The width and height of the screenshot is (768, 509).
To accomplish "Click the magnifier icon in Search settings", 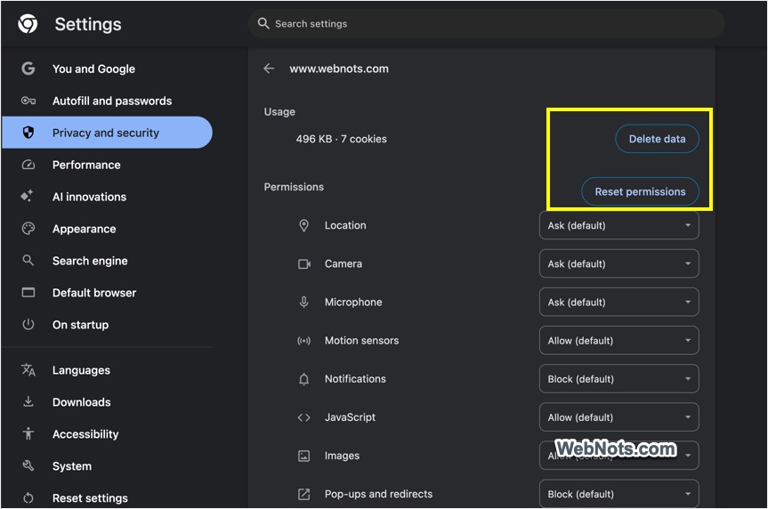I will click(x=263, y=23).
